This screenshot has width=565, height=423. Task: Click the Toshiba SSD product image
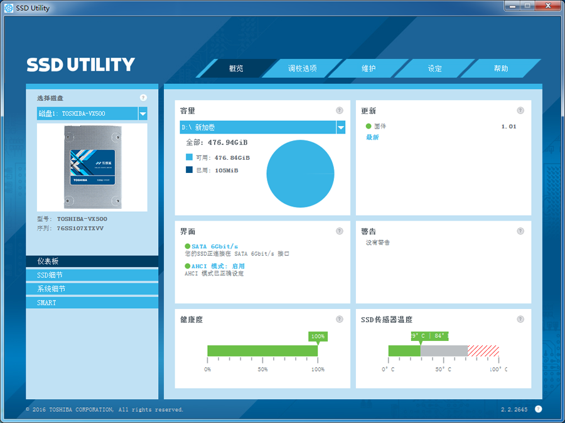(92, 167)
